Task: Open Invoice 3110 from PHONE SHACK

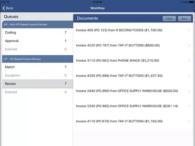Action: pos(133,60)
